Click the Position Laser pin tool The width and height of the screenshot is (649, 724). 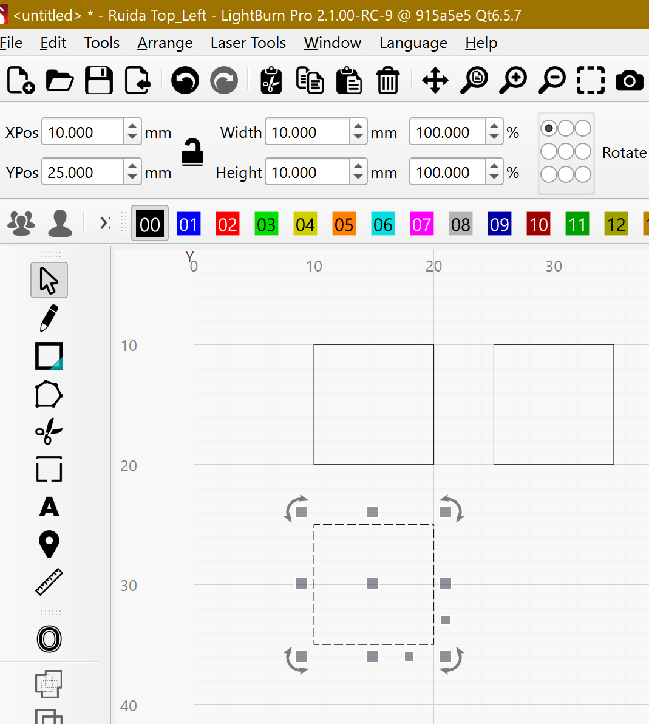coord(49,544)
